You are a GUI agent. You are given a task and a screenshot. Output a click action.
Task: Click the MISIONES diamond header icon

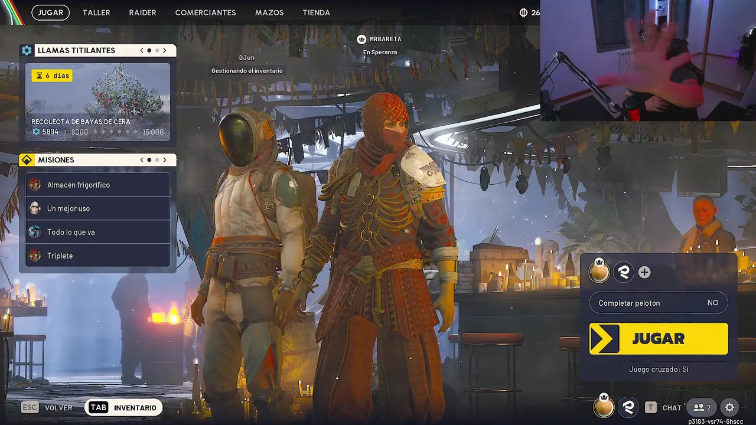(27, 160)
